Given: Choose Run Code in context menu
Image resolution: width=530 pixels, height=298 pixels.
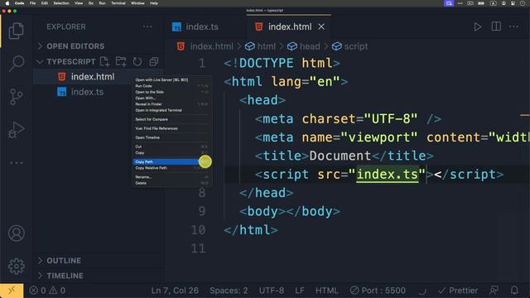Looking at the screenshot, I should [171, 86].
